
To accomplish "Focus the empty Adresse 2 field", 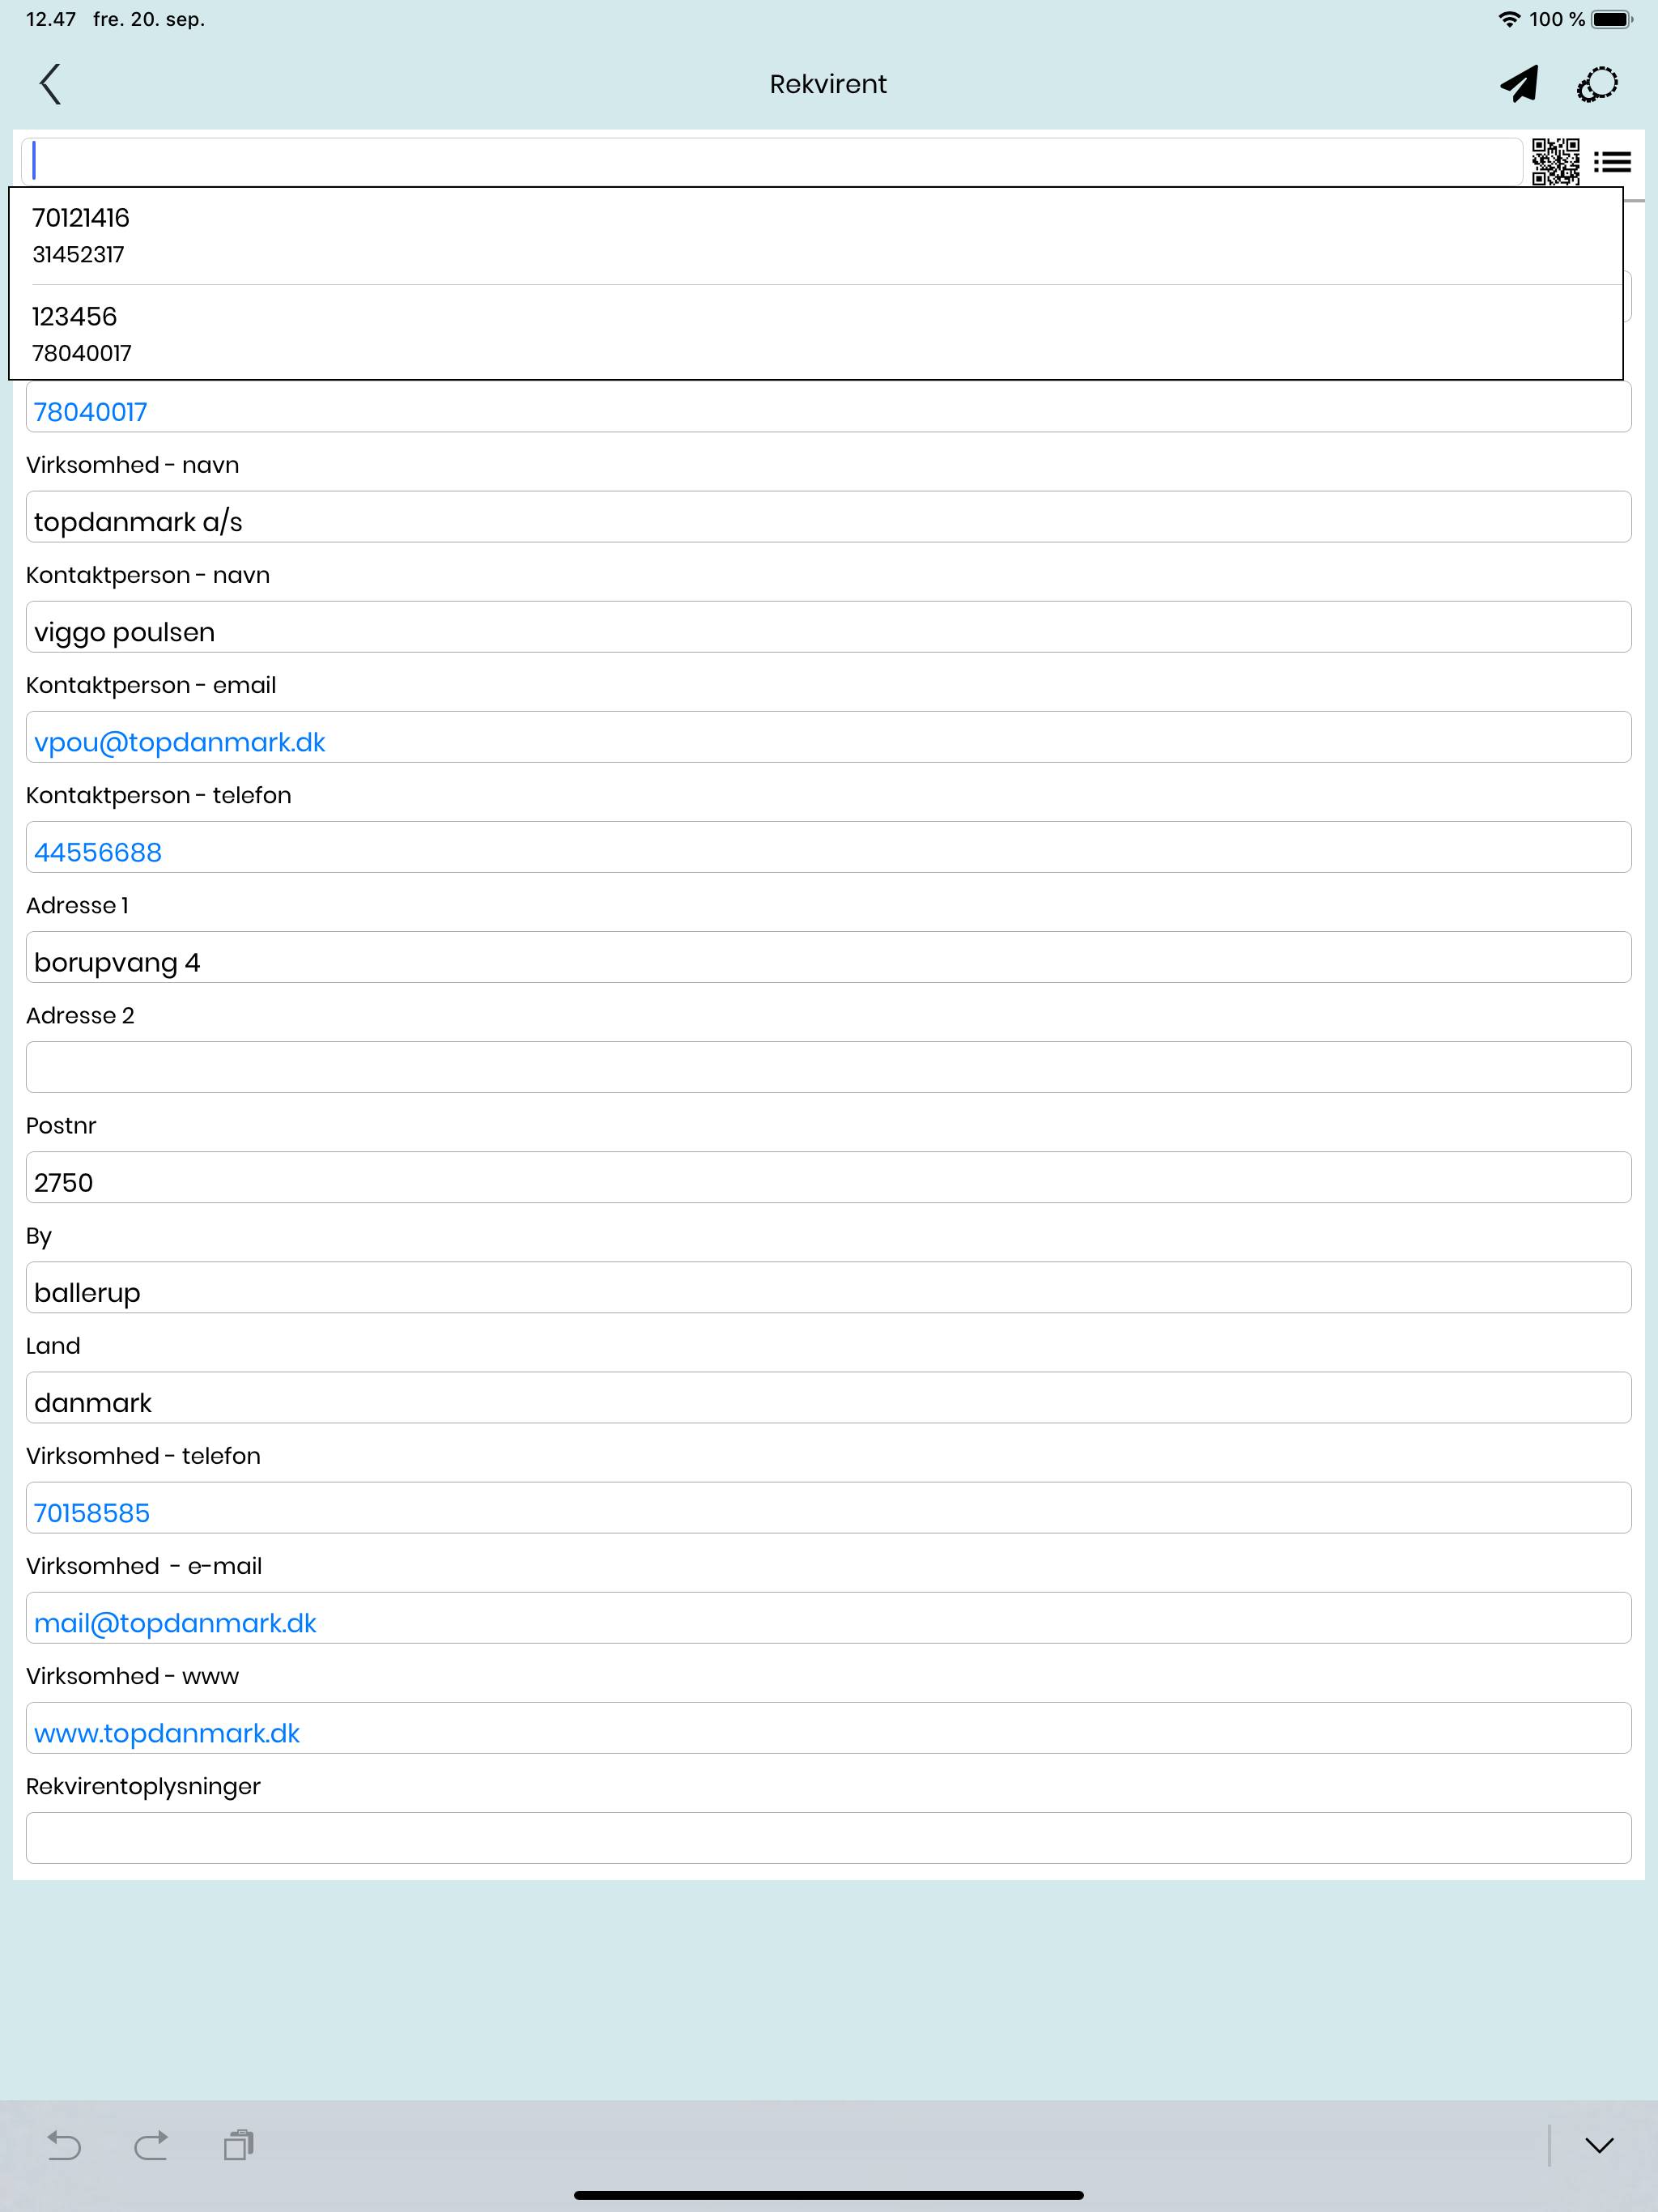I will click(828, 1067).
